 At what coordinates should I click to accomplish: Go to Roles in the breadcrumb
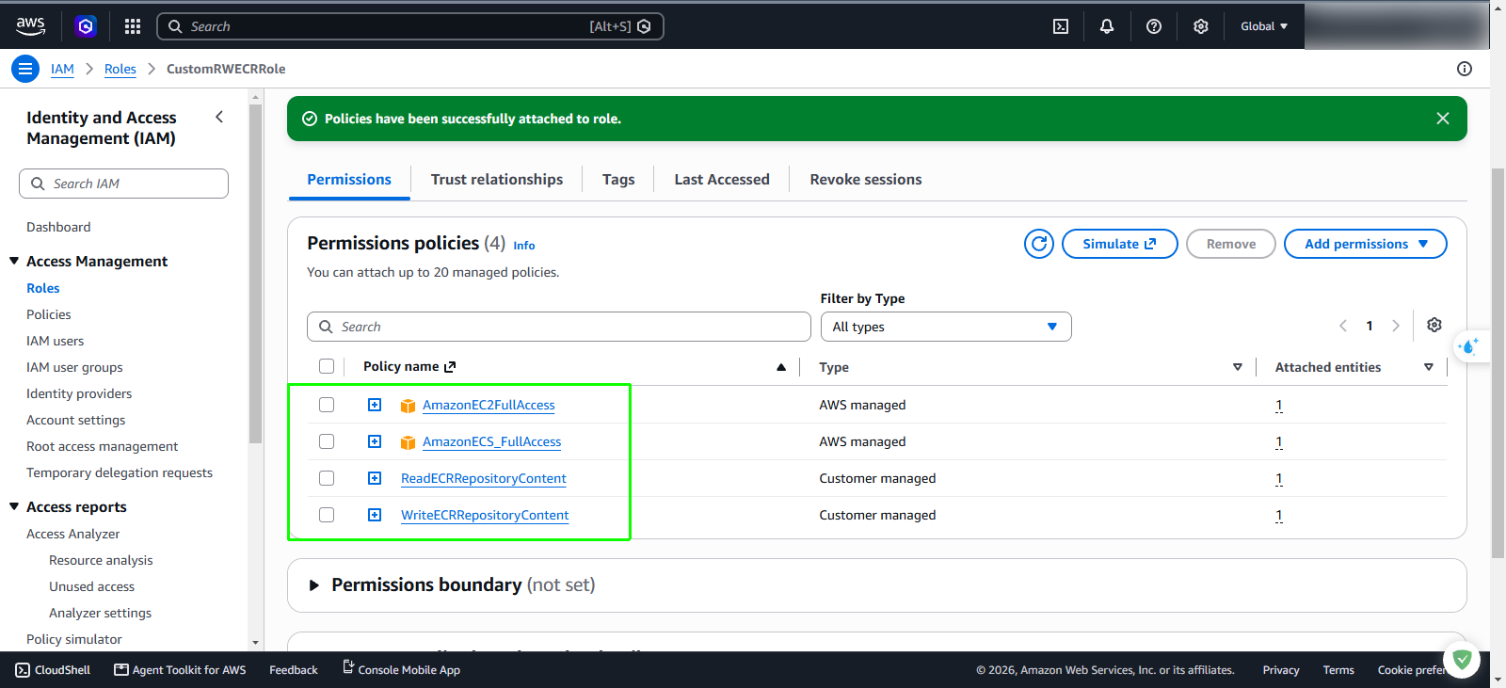(120, 69)
